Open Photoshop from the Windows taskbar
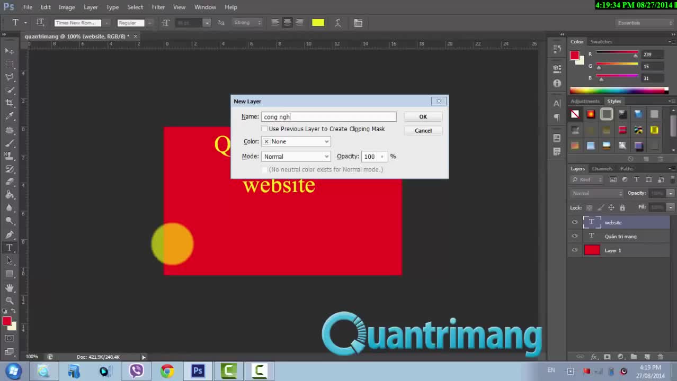The height and width of the screenshot is (381, 677). point(198,371)
